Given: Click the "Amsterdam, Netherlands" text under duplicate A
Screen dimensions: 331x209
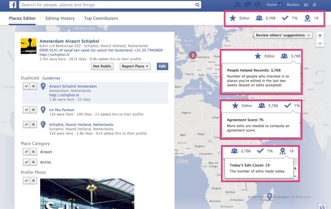Looking at the screenshot, I should 70,91.
